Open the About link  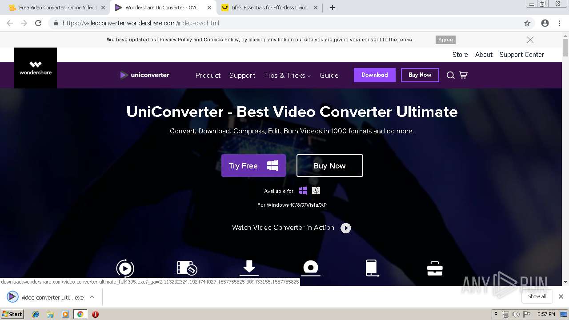point(484,55)
